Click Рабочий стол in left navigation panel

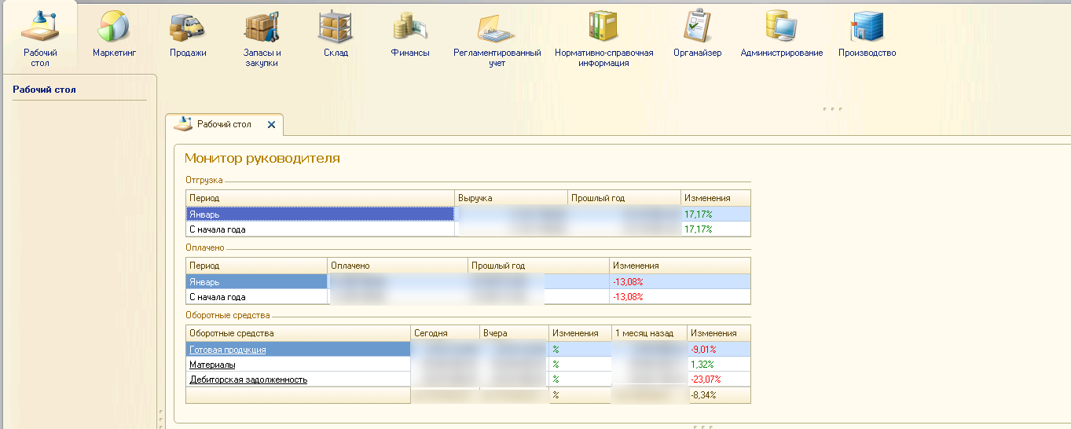click(x=45, y=90)
